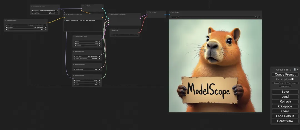Open the weight_dtype dropdown
The height and width of the screenshot is (130, 300).
[45, 13]
